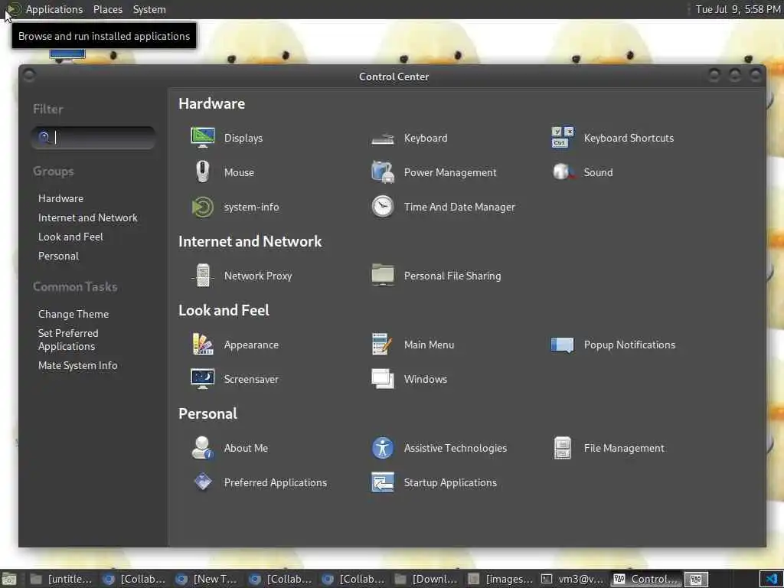Open the Applications menu

(54, 9)
